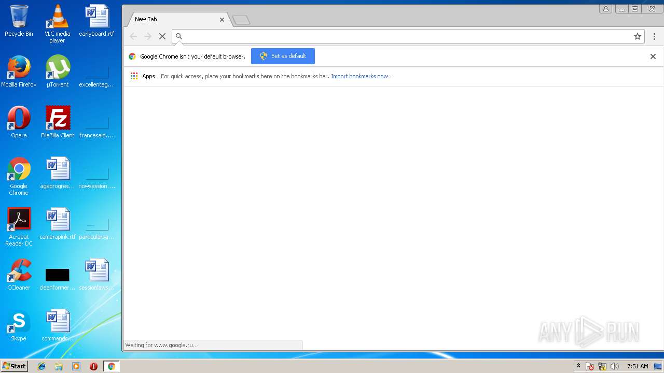This screenshot has height=373, width=664.
Task: Open the Windows Start menu
Action: [14, 366]
